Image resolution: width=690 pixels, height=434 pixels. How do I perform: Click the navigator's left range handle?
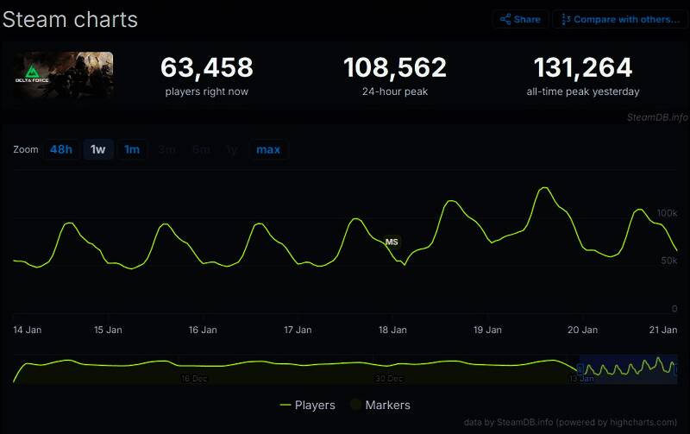580,370
